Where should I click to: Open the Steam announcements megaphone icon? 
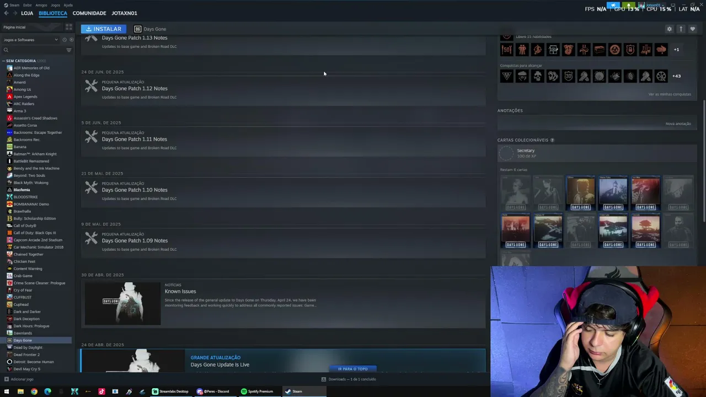pos(614,6)
